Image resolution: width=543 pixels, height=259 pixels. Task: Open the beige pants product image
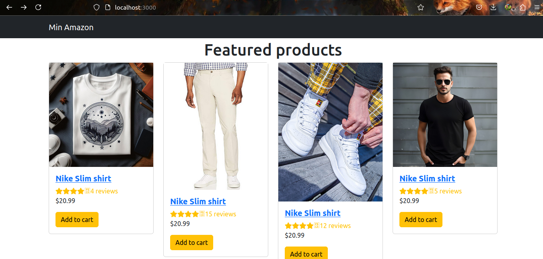[216, 126]
